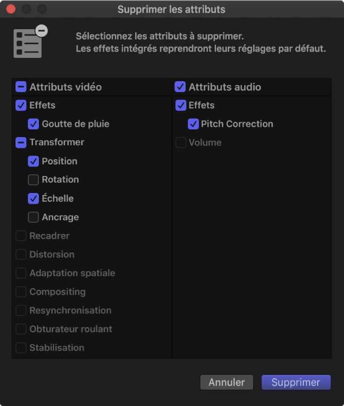Click the Volume checkbox
The width and height of the screenshot is (344, 406).
coord(180,143)
